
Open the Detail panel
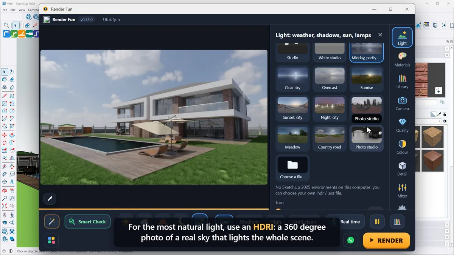point(402,169)
